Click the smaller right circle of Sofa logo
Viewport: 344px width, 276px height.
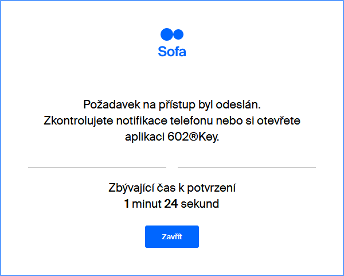pyautogui.click(x=178, y=34)
